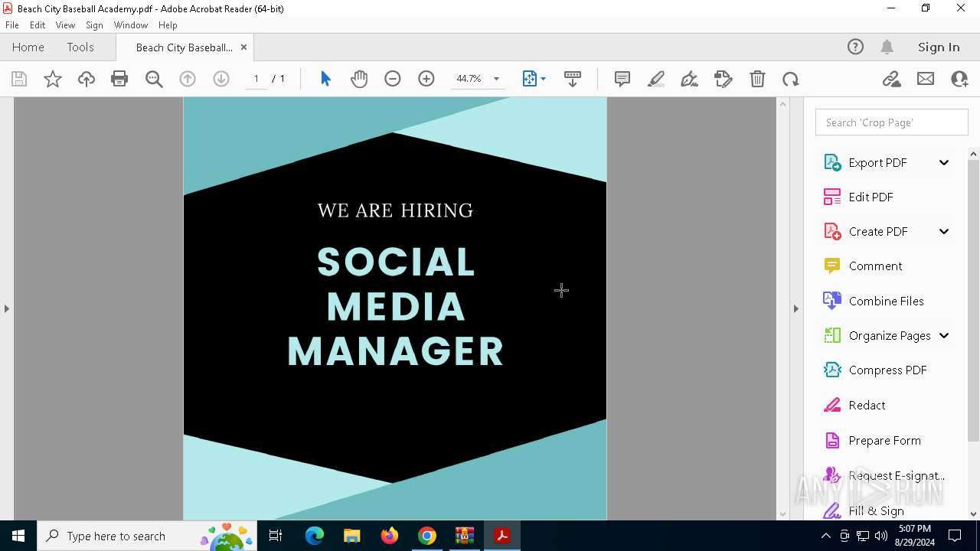Close the Beach City Baseball document tab

(243, 47)
